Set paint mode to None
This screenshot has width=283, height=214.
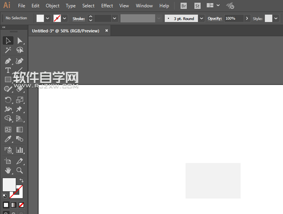point(21,205)
